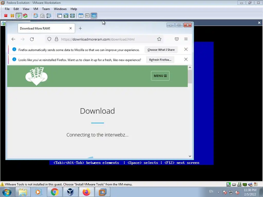The height and width of the screenshot is (197, 263).
Task: Open the Windows menu
Action: point(60,9)
